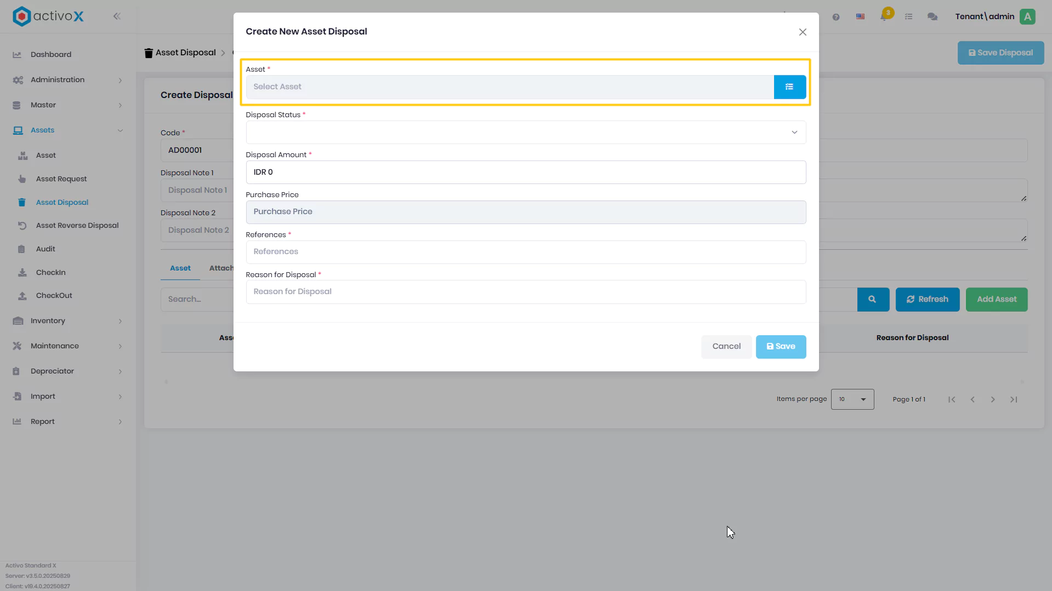Image resolution: width=1052 pixels, height=591 pixels.
Task: Click Save in the dialog
Action: 781,347
